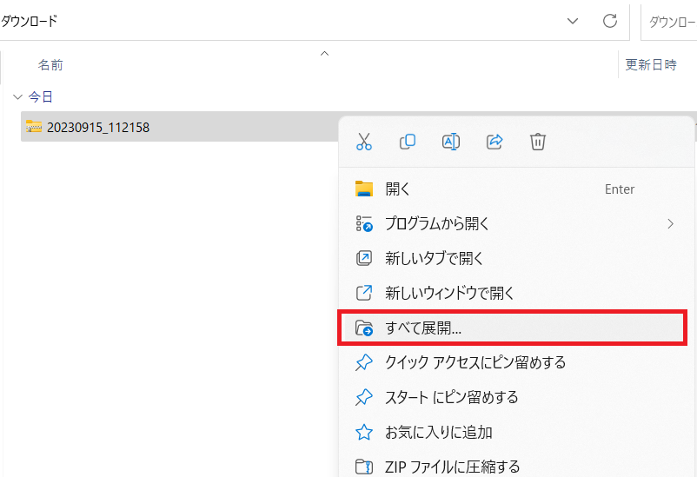Sort by the 名前 column header

point(50,65)
